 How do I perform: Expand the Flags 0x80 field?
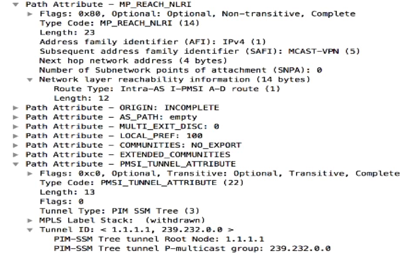[30, 14]
